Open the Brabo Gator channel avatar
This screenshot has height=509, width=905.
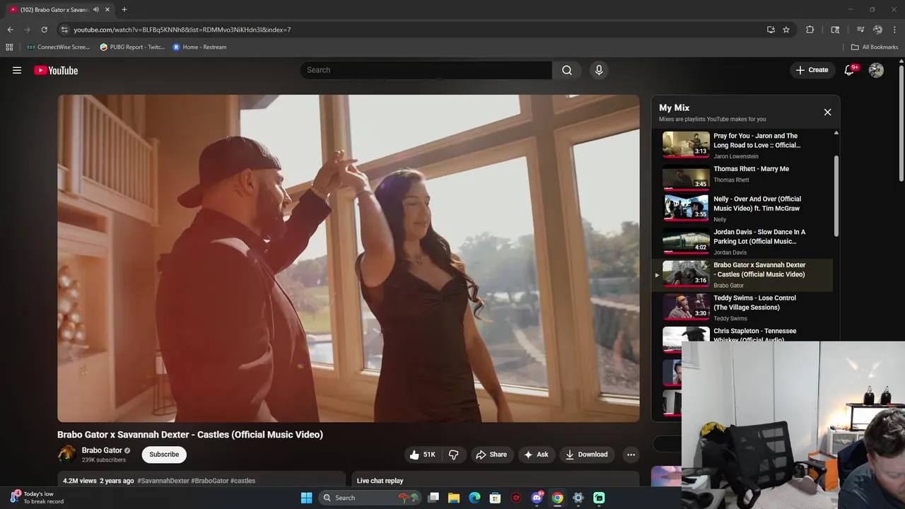click(66, 455)
